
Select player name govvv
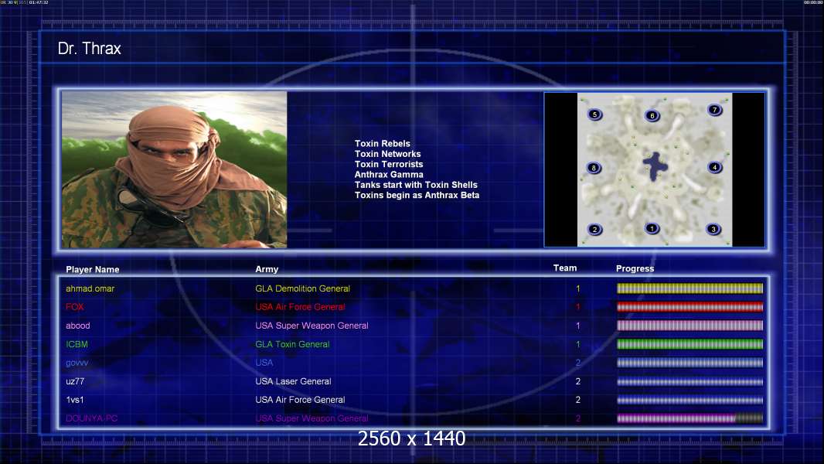coord(77,363)
